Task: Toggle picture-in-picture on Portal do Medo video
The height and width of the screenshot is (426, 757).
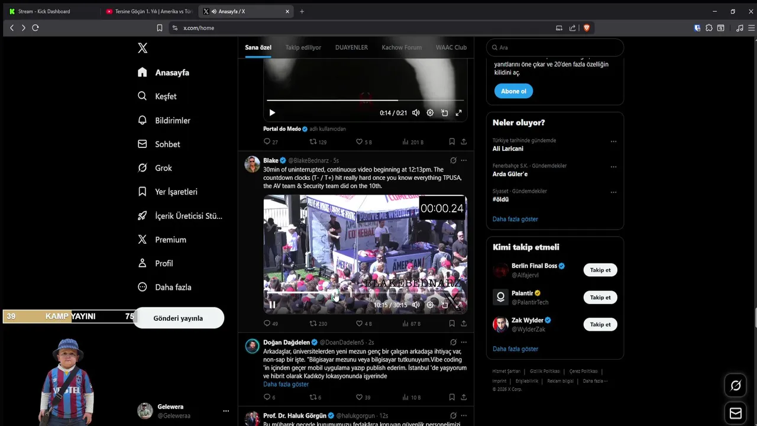Action: 444,112
